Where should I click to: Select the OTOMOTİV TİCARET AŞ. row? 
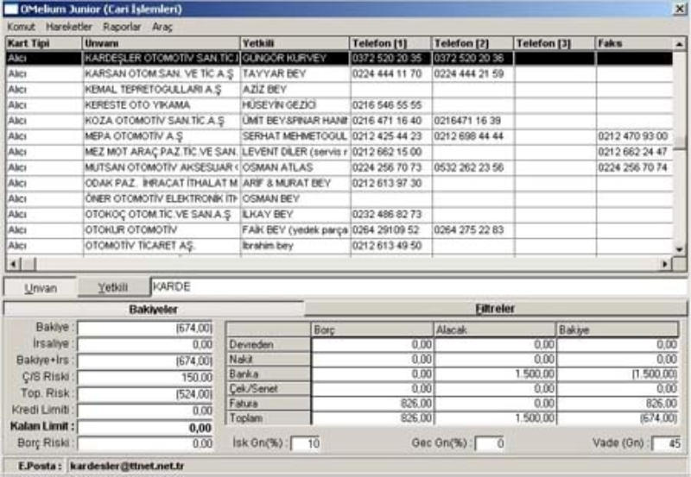point(339,246)
